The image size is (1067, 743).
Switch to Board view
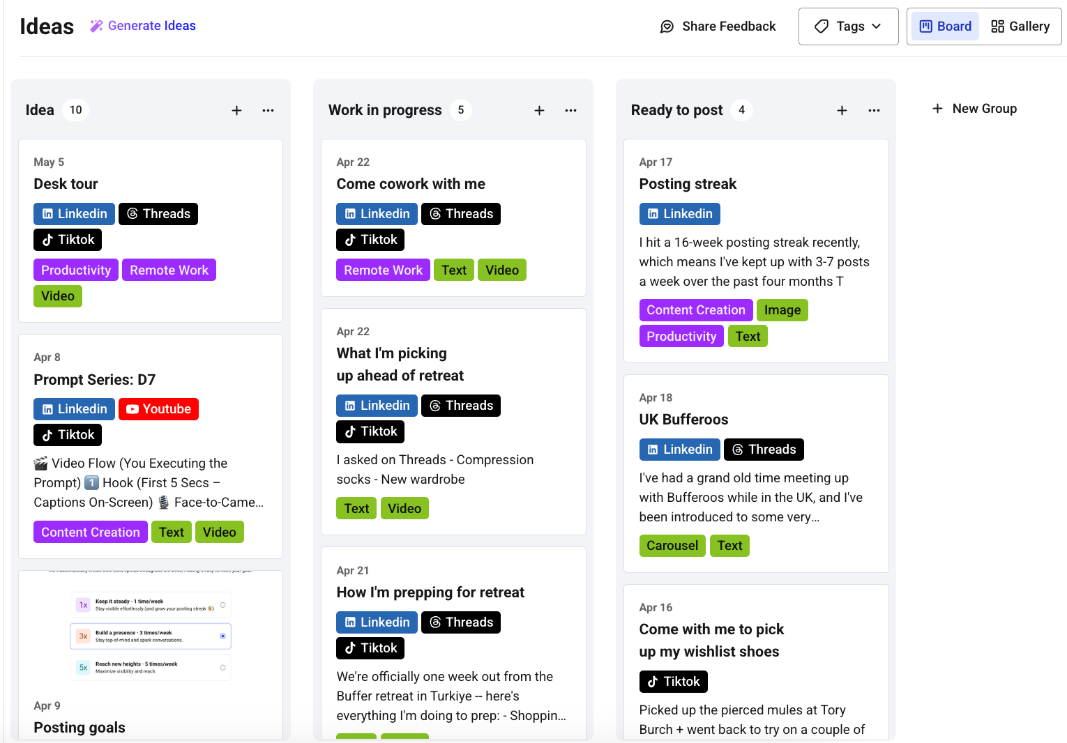click(x=945, y=26)
